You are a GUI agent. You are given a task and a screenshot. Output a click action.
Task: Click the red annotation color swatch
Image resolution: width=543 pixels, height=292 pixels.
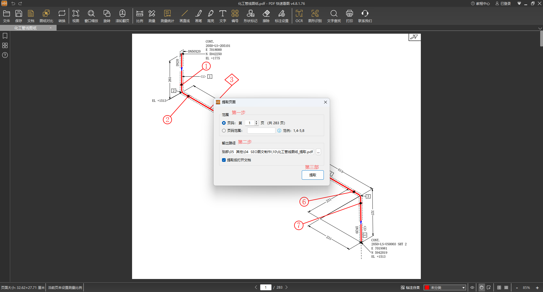pos(427,287)
